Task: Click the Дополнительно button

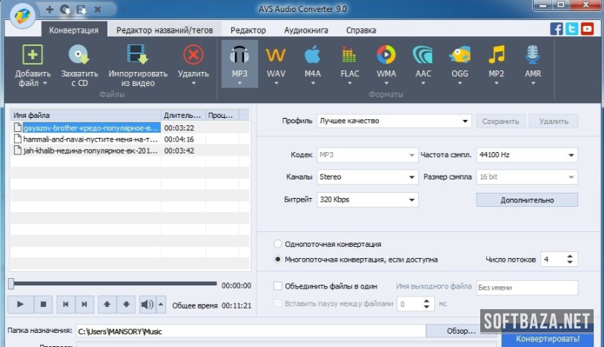Action: (526, 199)
